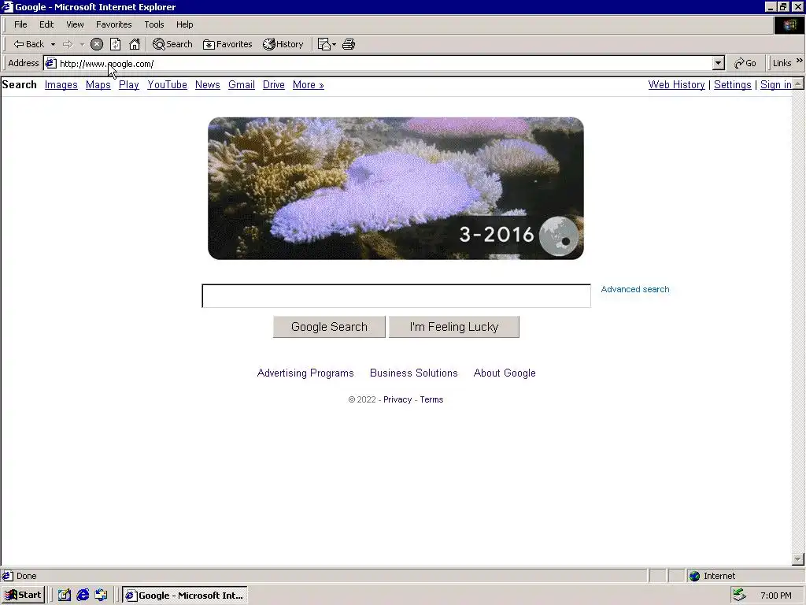Refresh the page with the Refresh icon
806x605 pixels.
click(x=115, y=44)
